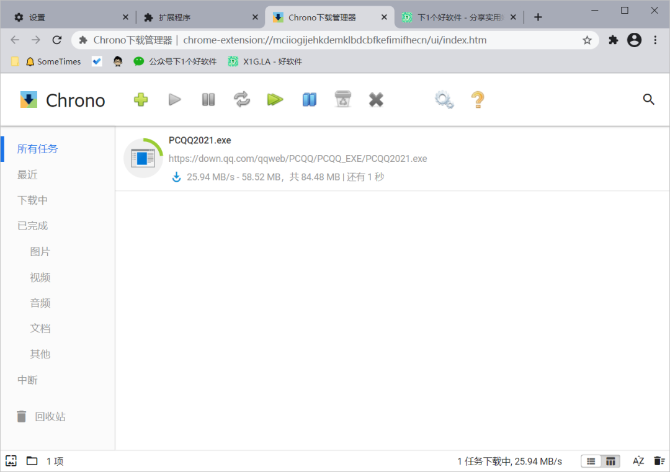
Task: Open the download folder icon in status bar
Action: [x=32, y=461]
